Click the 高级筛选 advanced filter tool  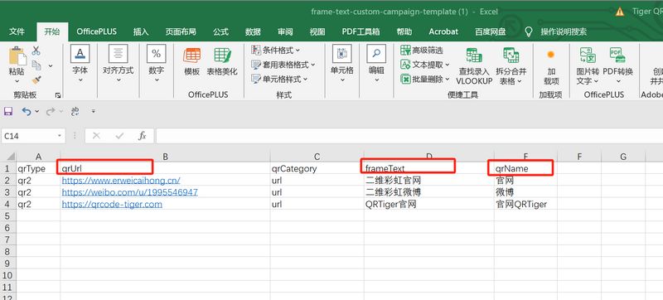coord(422,51)
